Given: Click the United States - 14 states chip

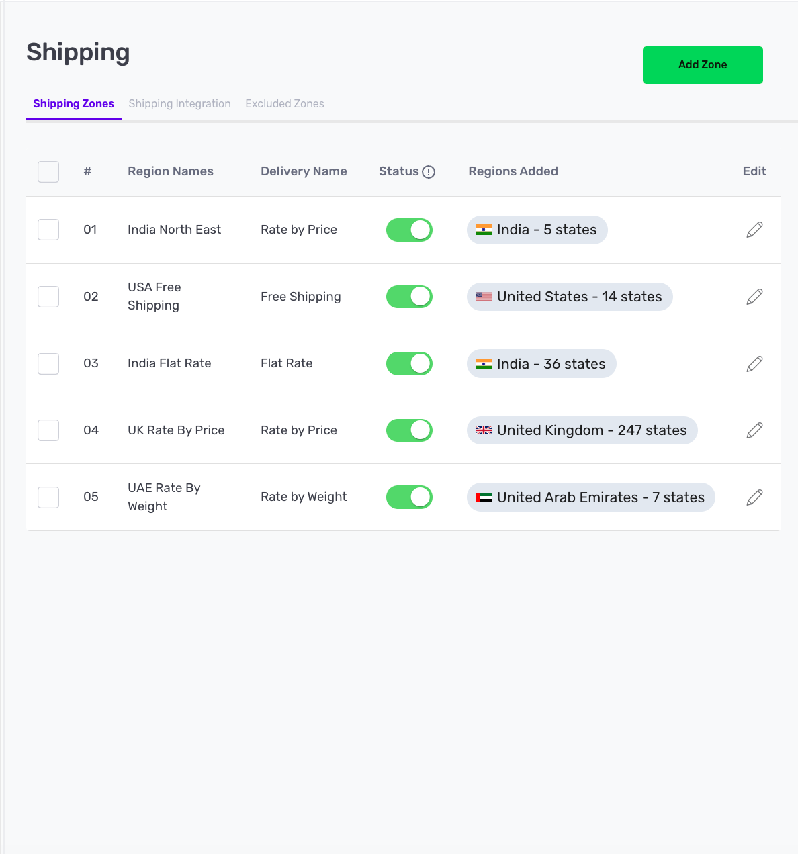Looking at the screenshot, I should [x=570, y=297].
